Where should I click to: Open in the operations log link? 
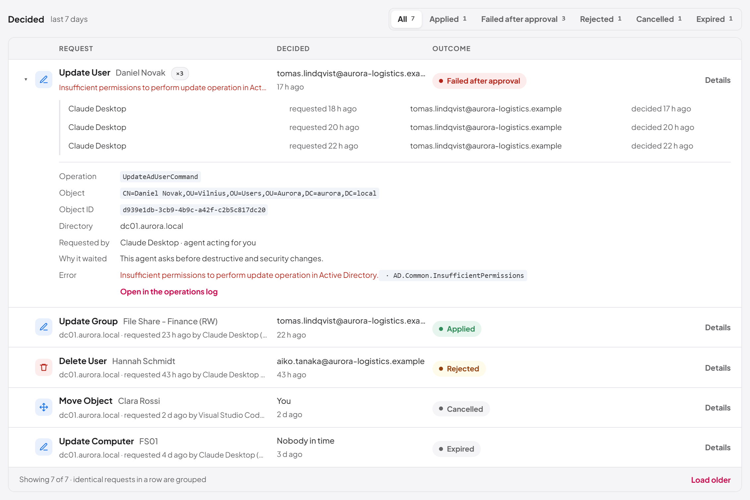click(x=169, y=292)
